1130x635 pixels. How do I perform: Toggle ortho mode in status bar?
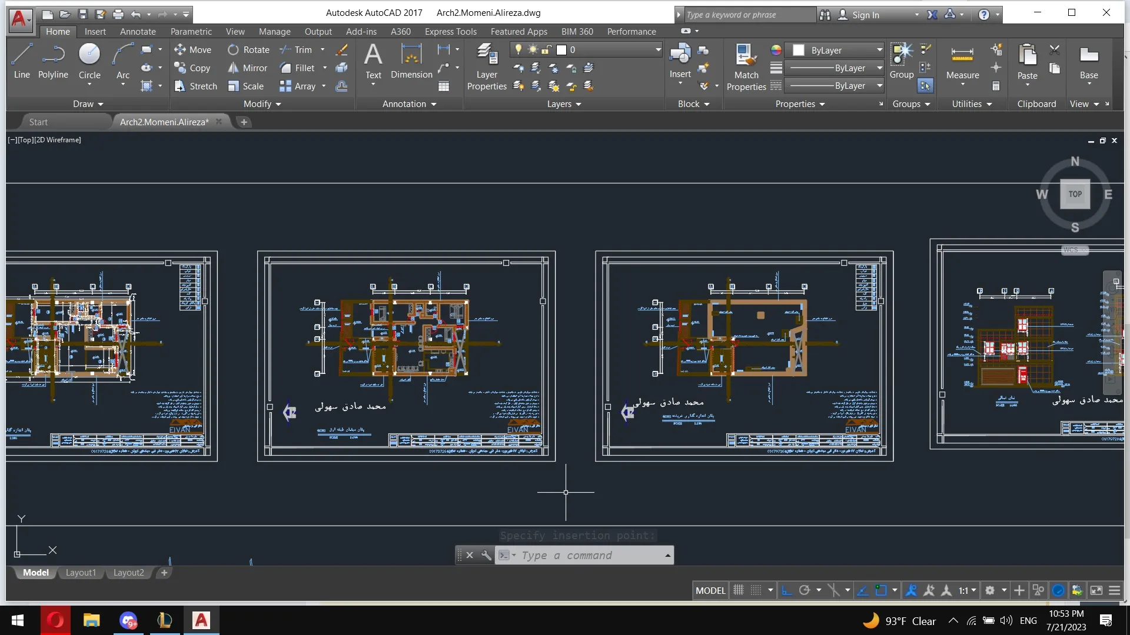(787, 590)
